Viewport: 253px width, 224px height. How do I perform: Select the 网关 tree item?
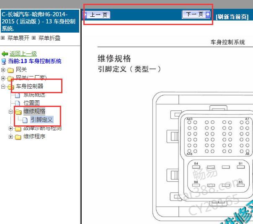click(x=21, y=69)
